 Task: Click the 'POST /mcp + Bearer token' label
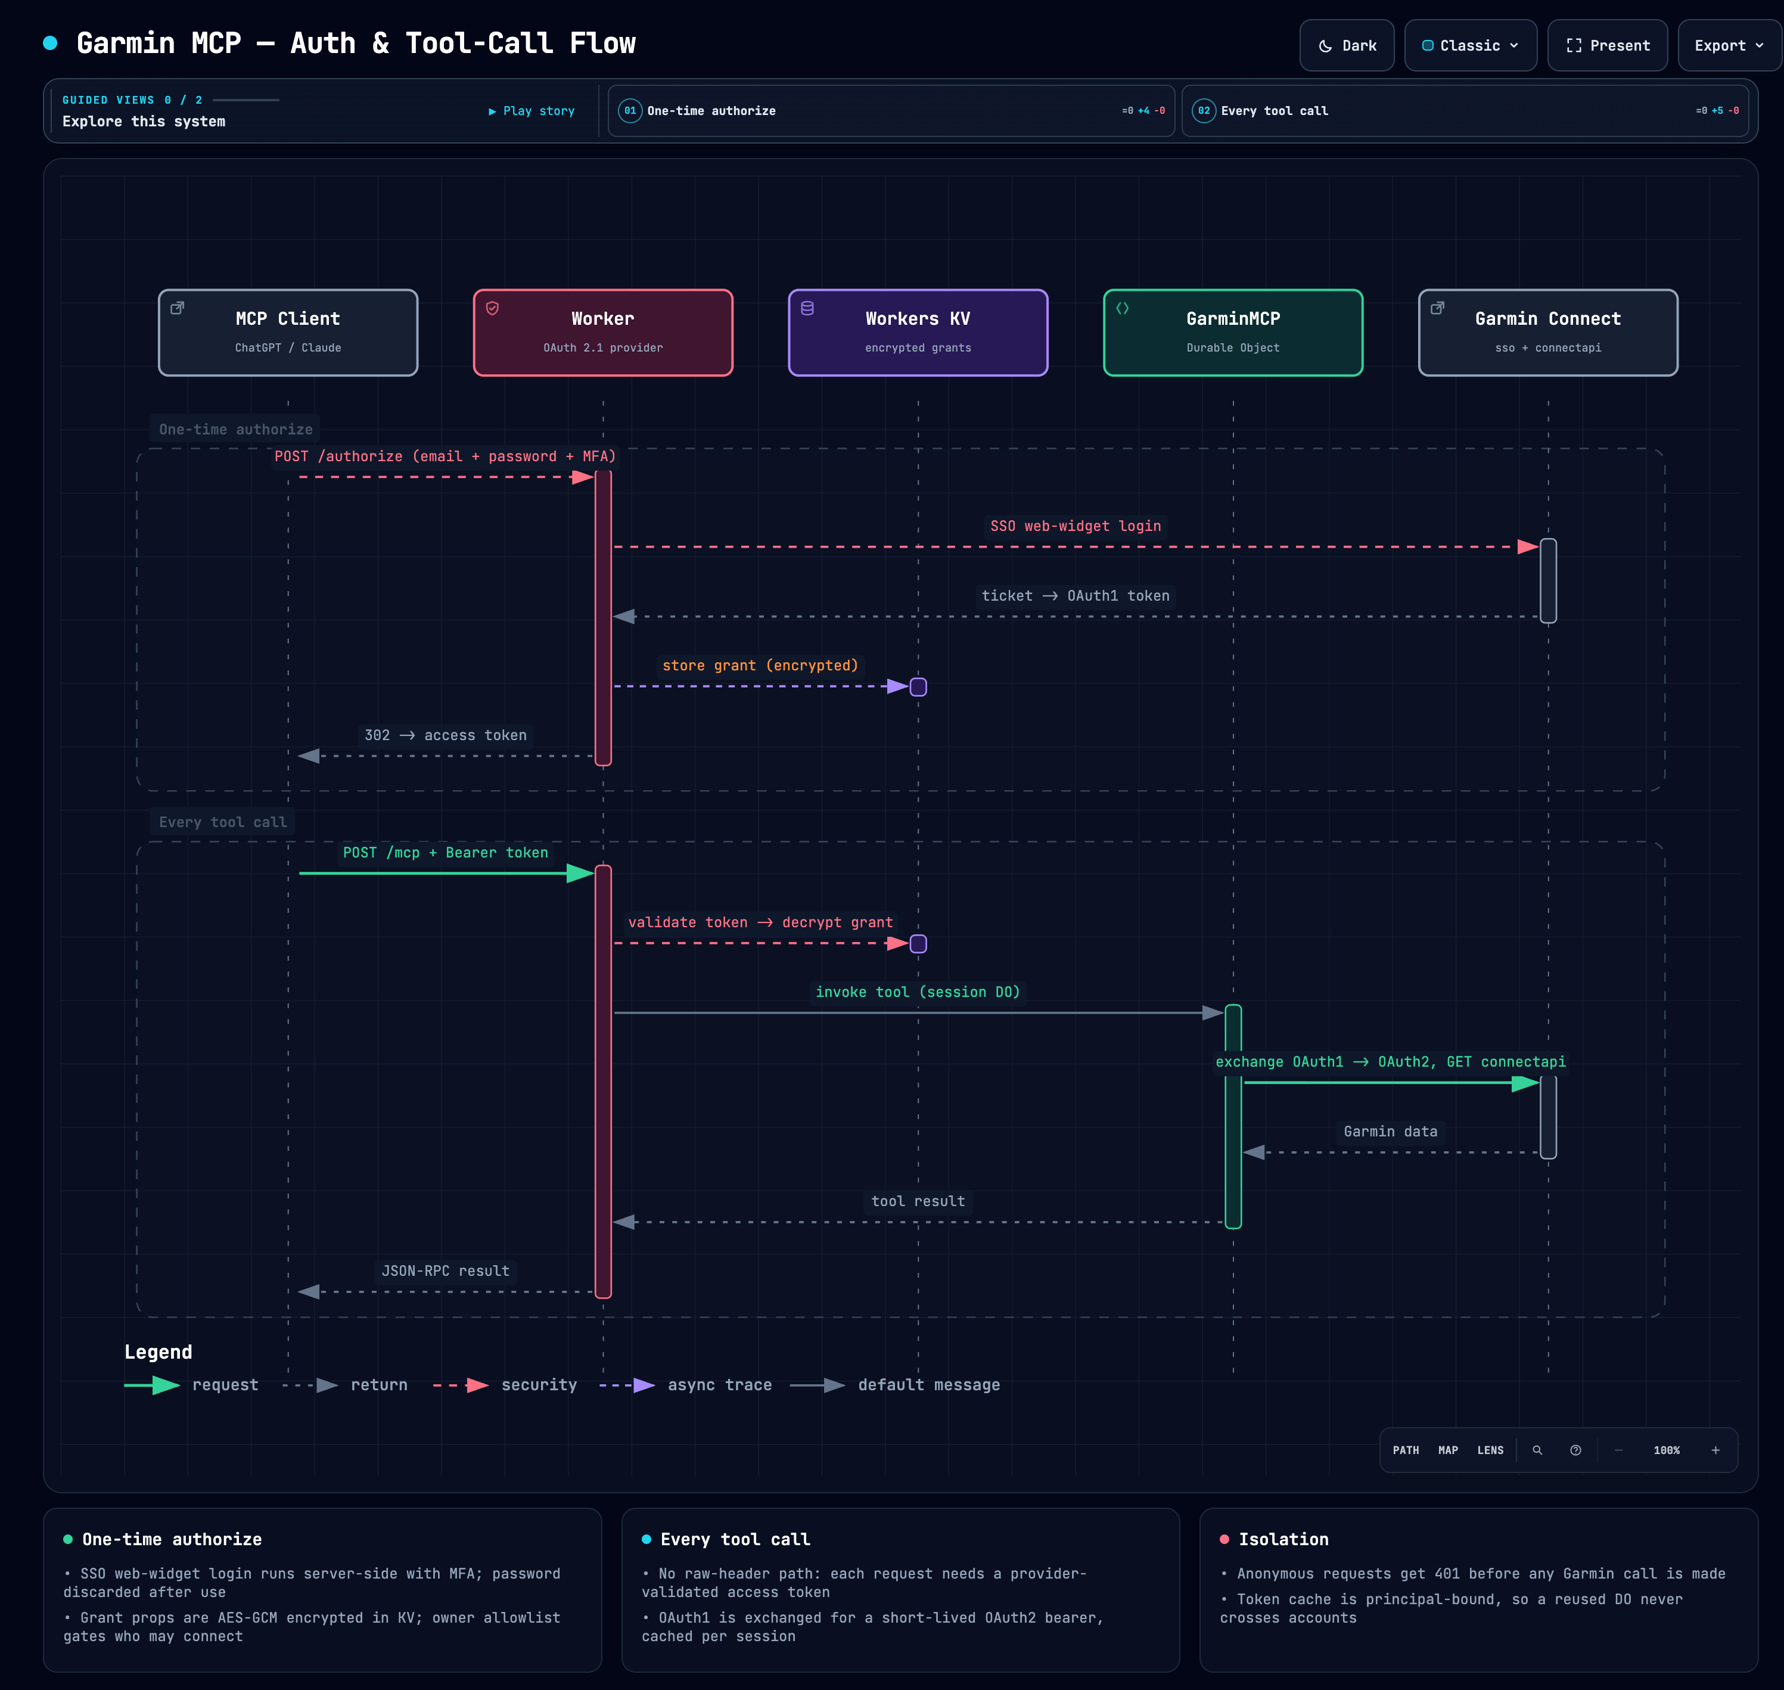[446, 852]
